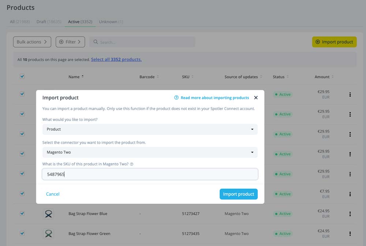Switch to the All products tab
The image size is (366, 246).
point(20,22)
